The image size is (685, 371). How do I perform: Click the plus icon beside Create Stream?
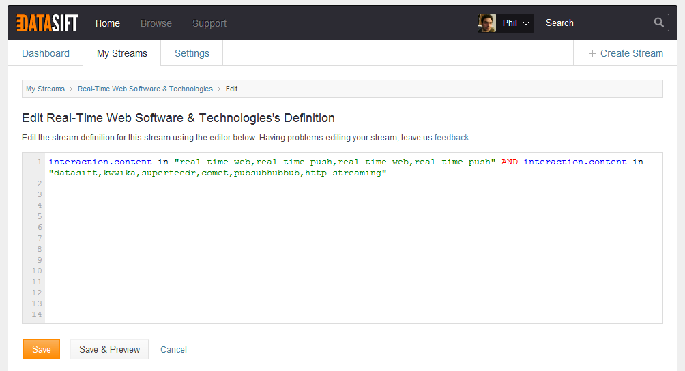pyautogui.click(x=592, y=53)
